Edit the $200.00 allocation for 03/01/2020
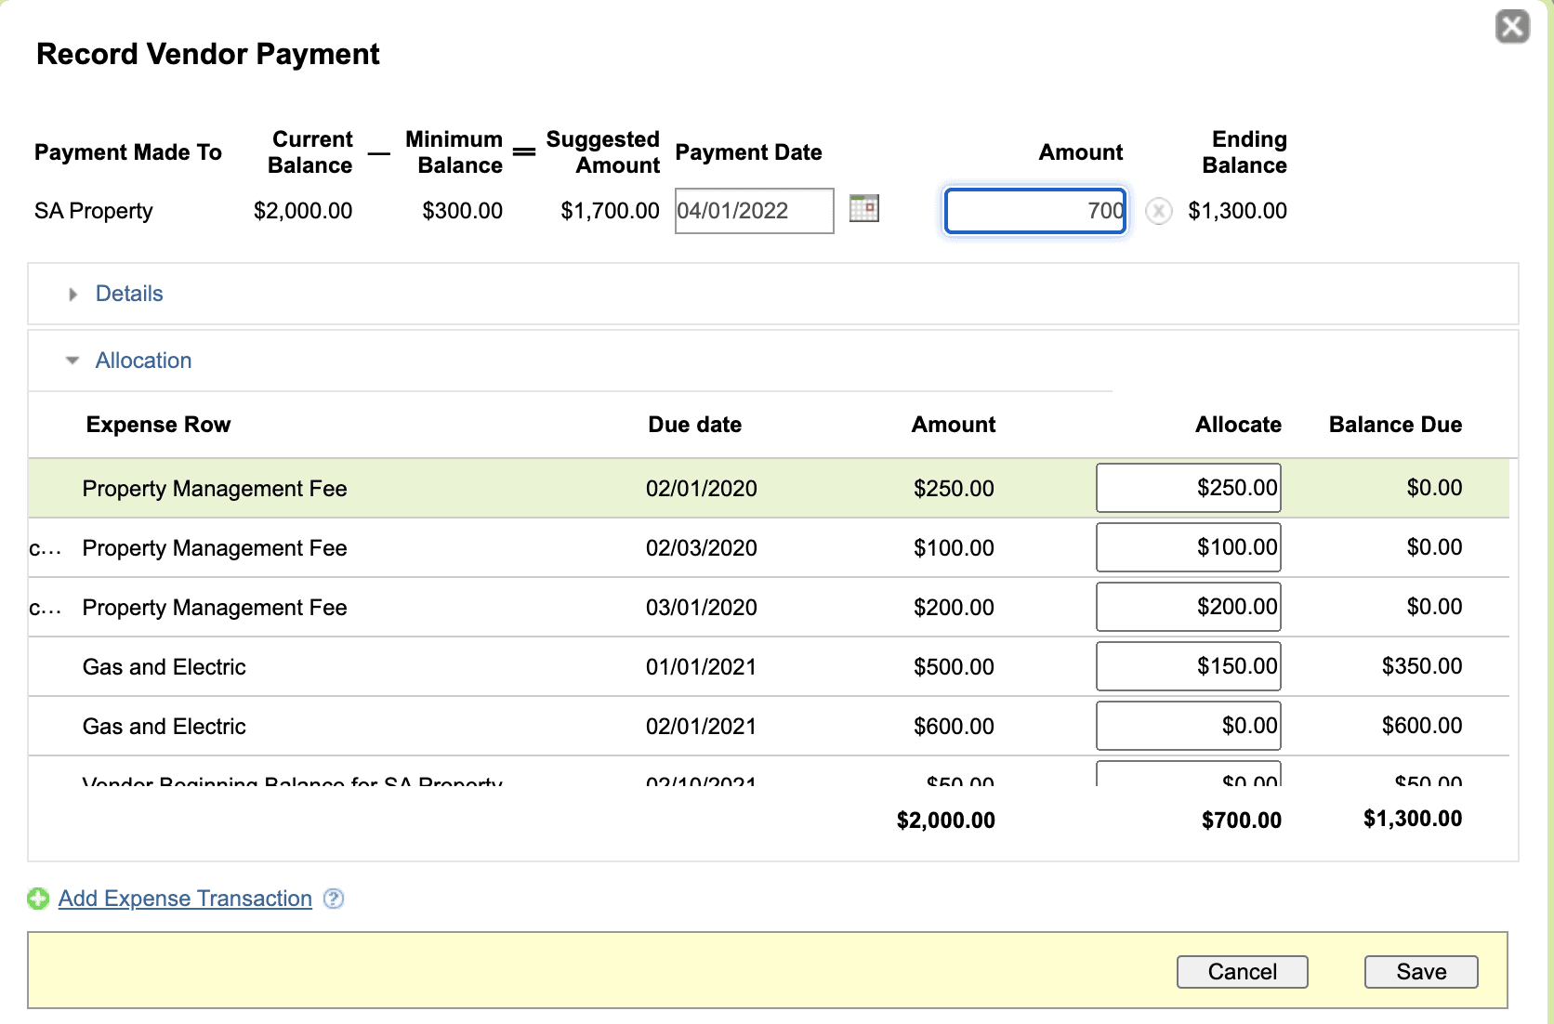This screenshot has width=1554, height=1024. pyautogui.click(x=1188, y=607)
